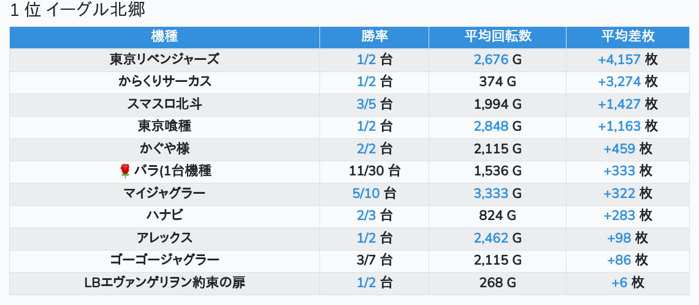
Task: Open the 2,462 link for アレックス
Action: 491,238
